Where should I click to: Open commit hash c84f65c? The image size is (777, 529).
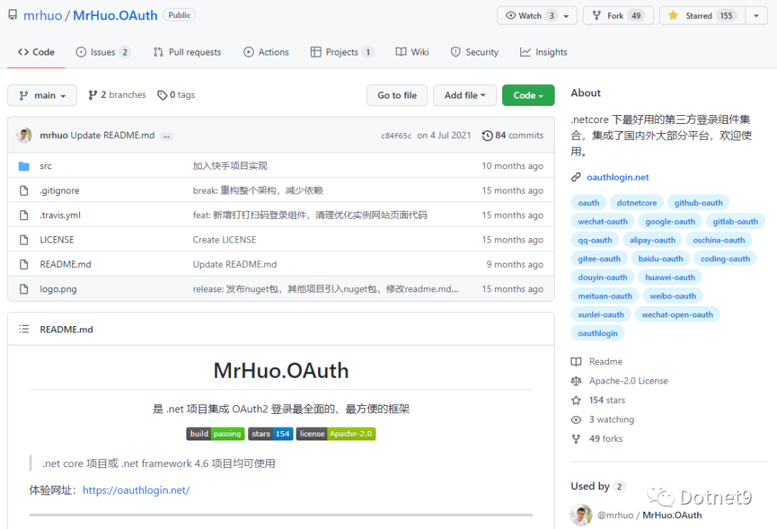(x=396, y=136)
